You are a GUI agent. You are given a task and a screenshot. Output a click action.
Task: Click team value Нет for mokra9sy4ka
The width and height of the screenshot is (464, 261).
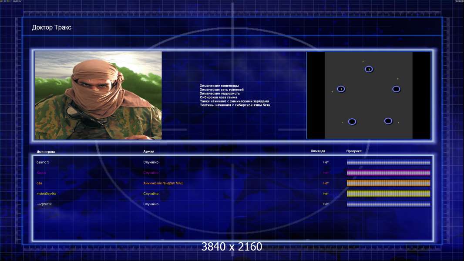tap(326, 194)
